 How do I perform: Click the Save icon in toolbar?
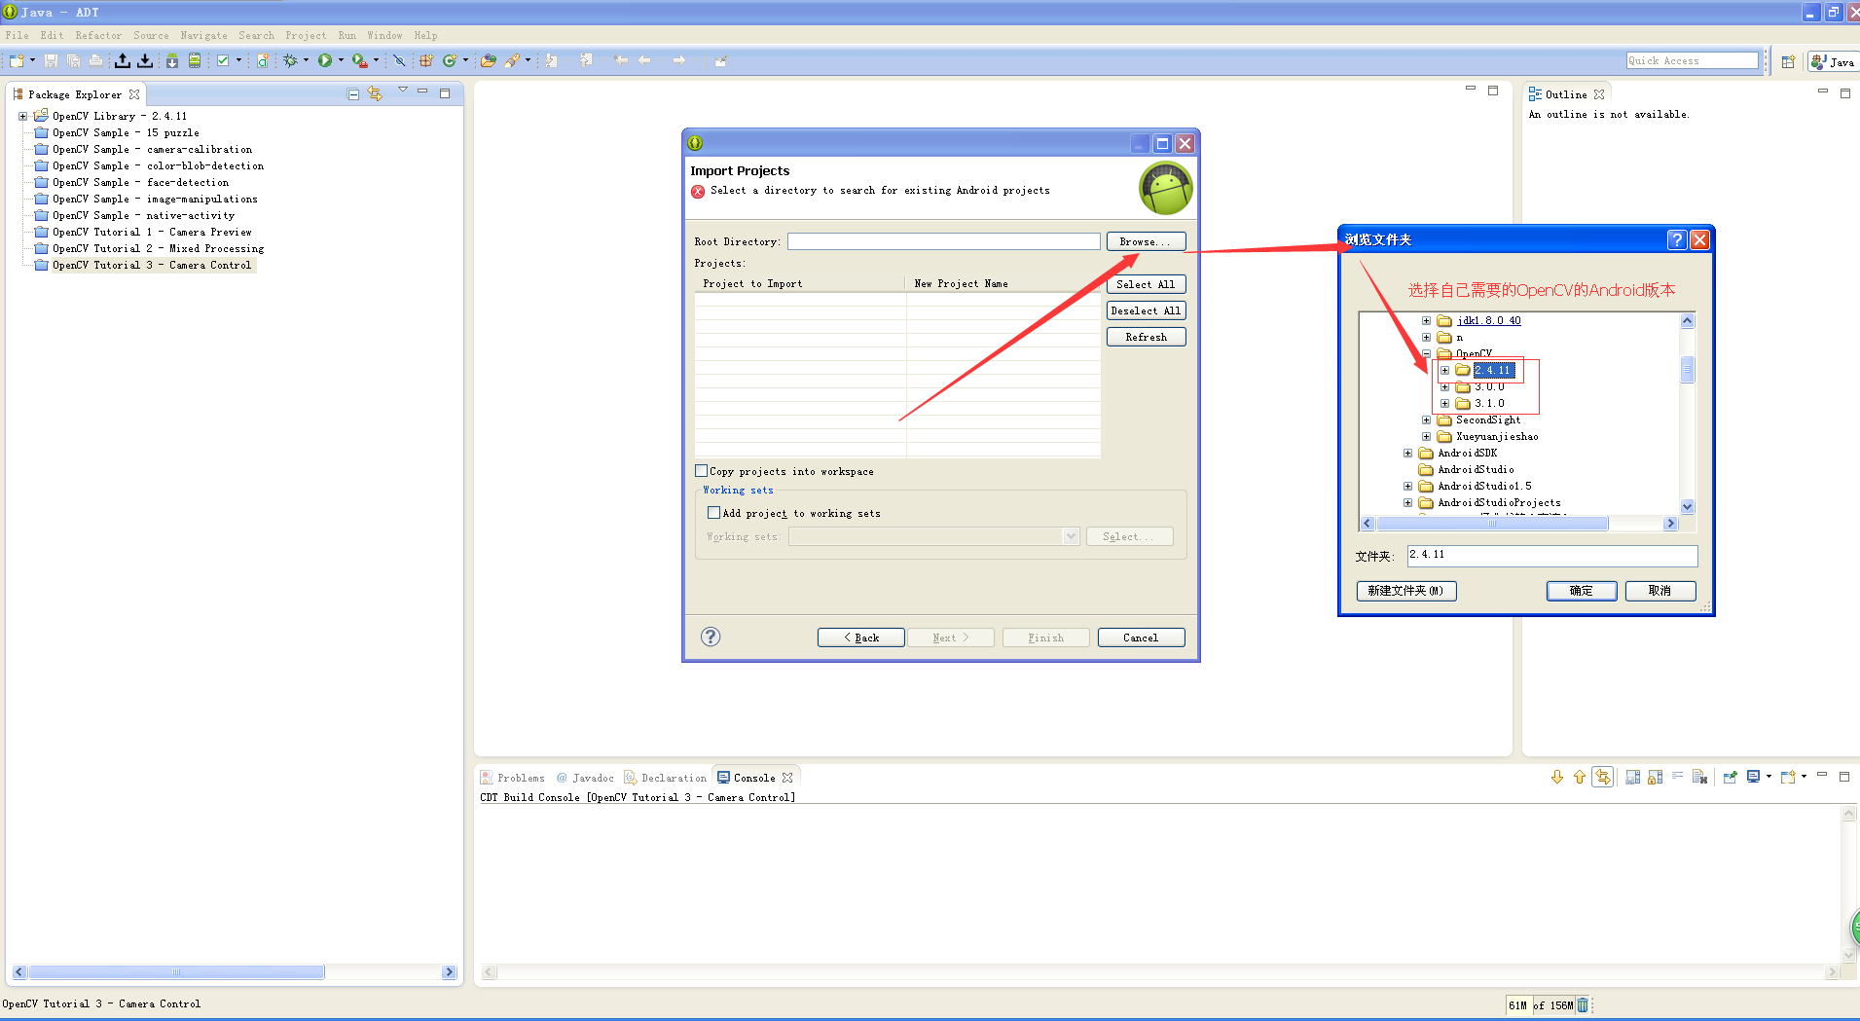pos(51,60)
